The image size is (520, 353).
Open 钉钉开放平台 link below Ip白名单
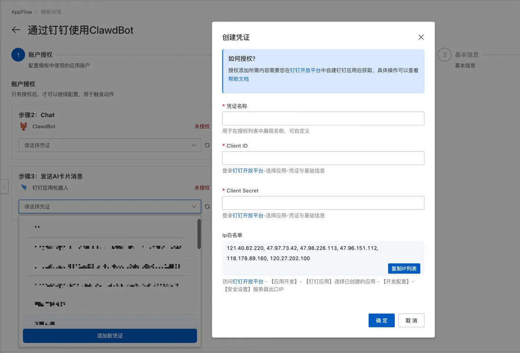(248, 282)
